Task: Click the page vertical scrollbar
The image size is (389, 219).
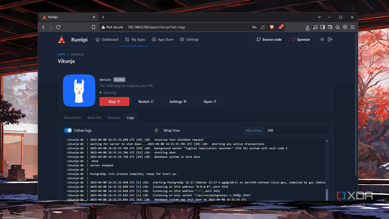Action: pos(356,105)
